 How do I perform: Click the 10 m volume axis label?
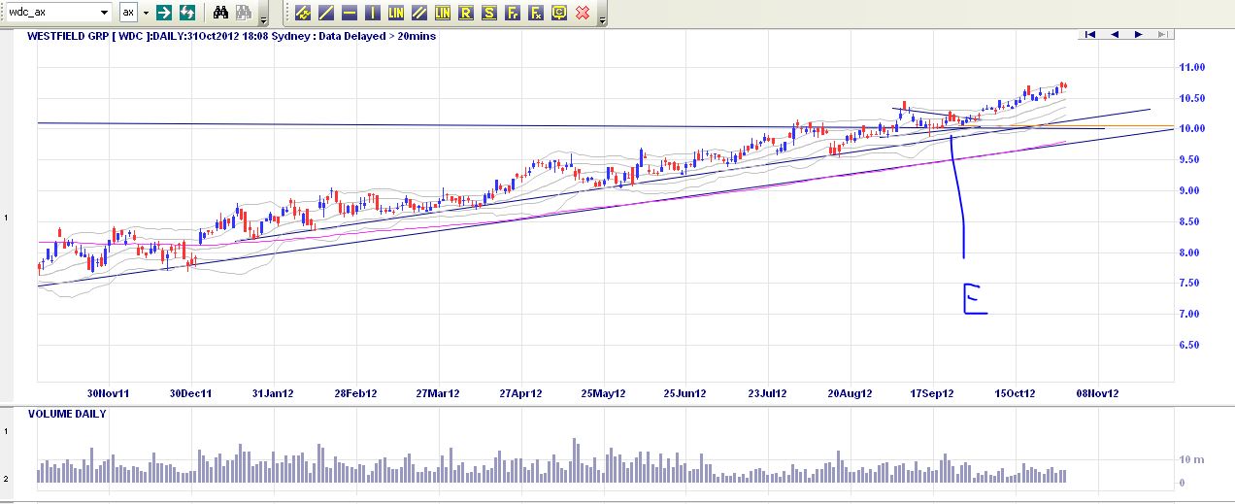pyautogui.click(x=1192, y=458)
